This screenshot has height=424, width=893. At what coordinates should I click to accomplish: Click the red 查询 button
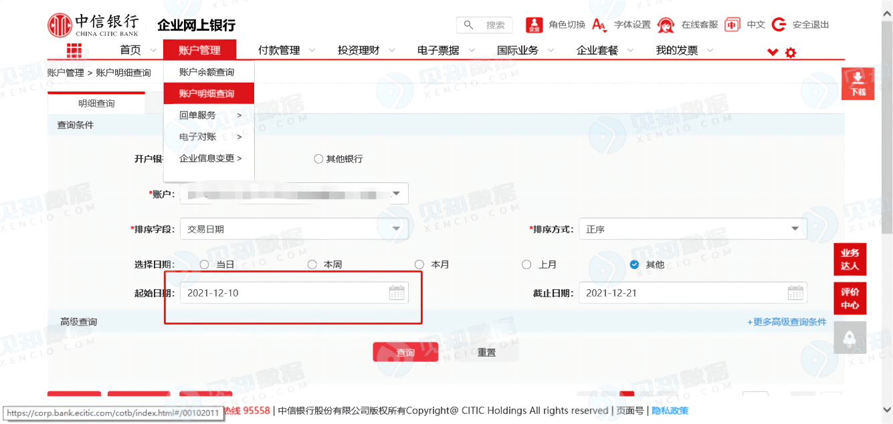click(405, 352)
